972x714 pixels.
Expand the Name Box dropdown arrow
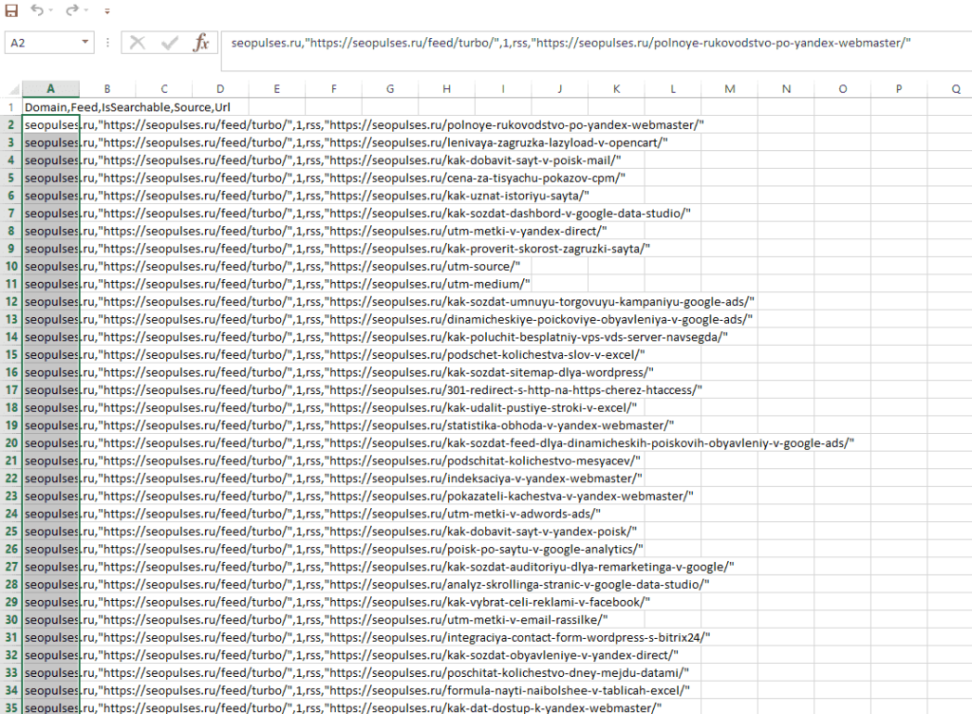coord(85,43)
